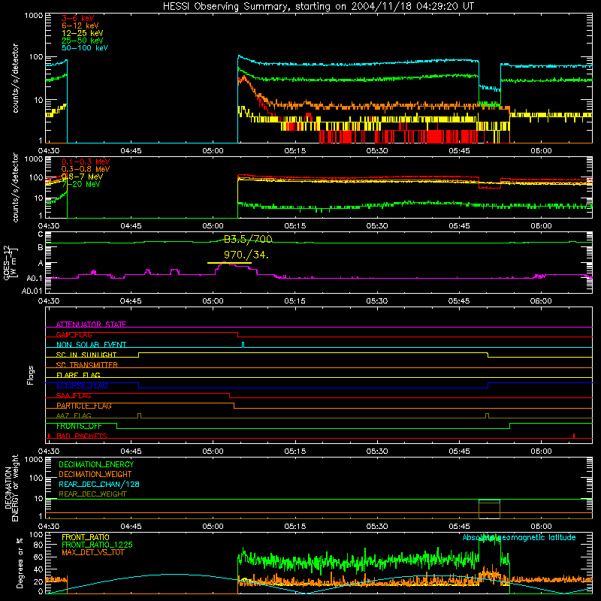601x601 pixels.
Task: Click the yellow 12-25 keV legend label
Action: pyautogui.click(x=83, y=33)
